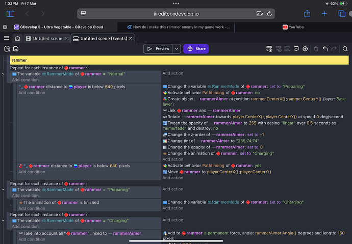Viewport: 352px width, 244px height.
Task: Select 'Link rammer and rammerAimer' action
Action: [202, 111]
